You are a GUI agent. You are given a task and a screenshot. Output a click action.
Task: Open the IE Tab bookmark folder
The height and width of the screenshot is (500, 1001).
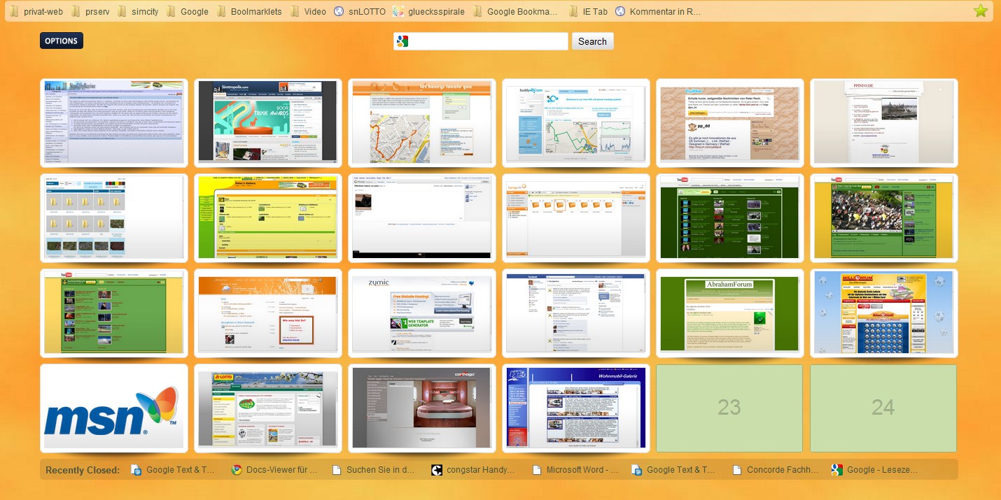pyautogui.click(x=587, y=11)
